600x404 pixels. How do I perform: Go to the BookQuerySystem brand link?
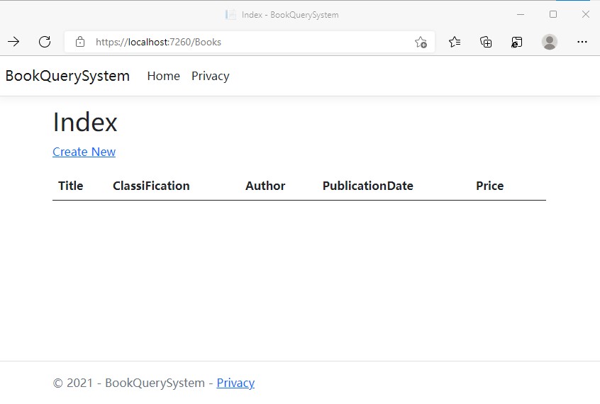67,76
